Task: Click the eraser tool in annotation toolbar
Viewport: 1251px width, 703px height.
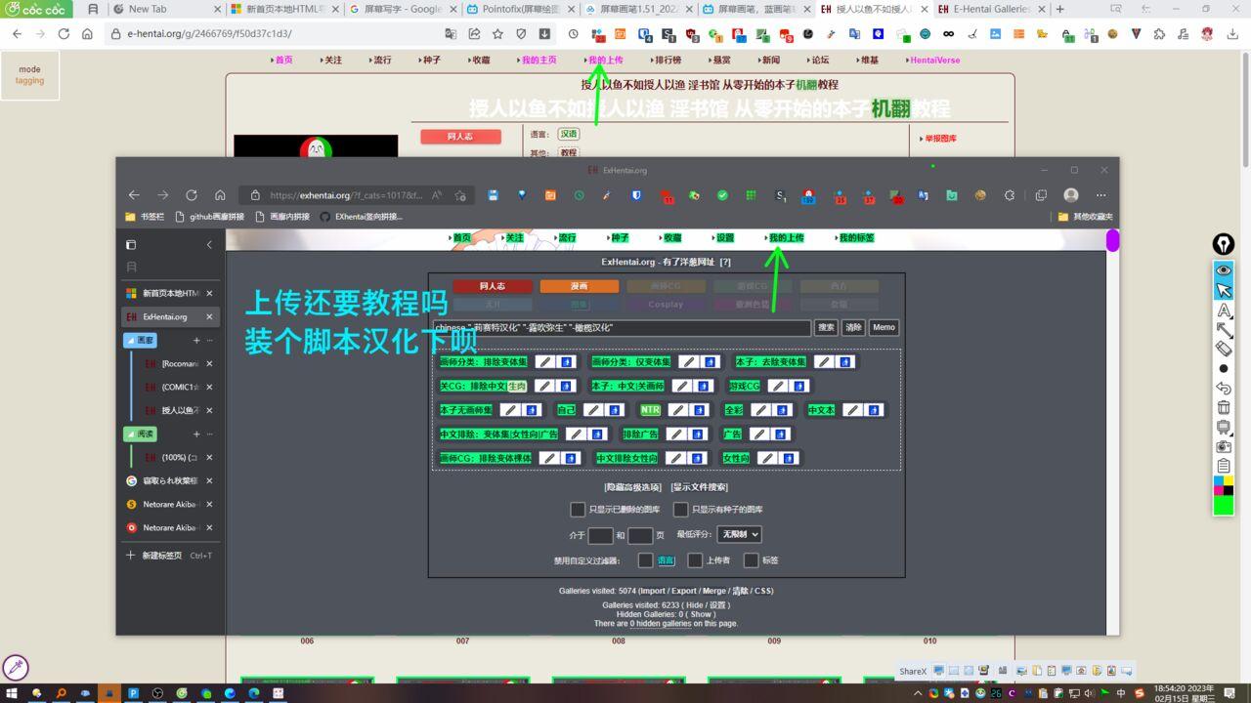Action: coord(1224,349)
